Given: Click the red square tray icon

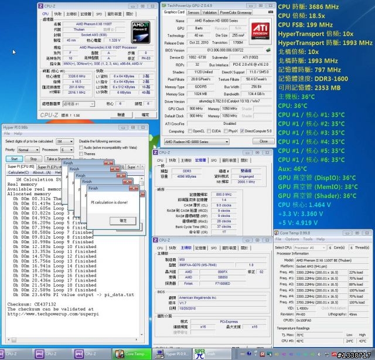Looking at the screenshot, I should coord(262,354).
